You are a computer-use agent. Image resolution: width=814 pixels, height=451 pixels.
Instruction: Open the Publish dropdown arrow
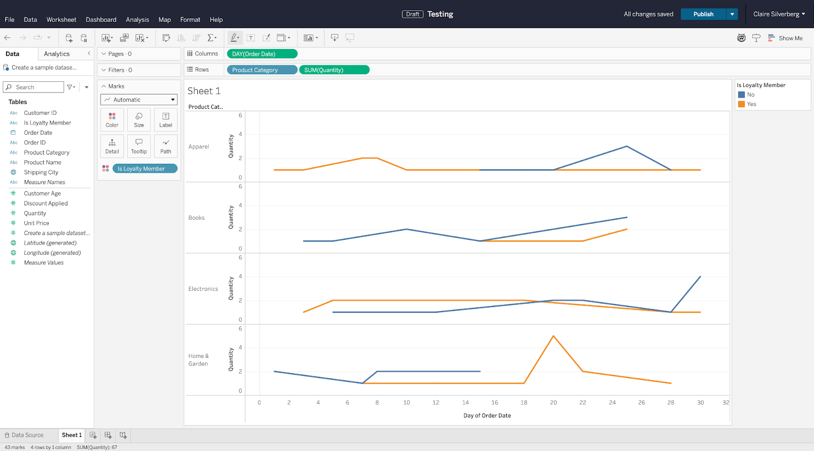point(732,14)
